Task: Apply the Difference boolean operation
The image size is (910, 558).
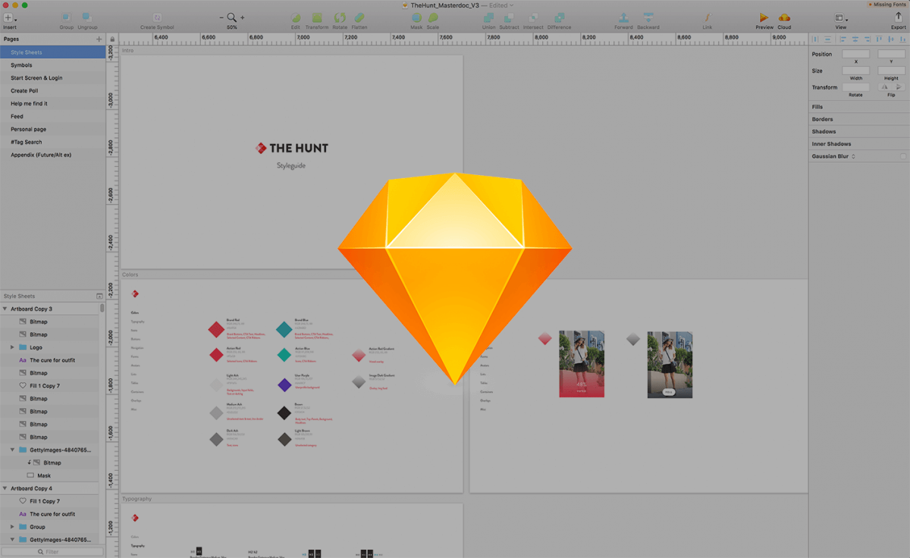Action: tap(560, 17)
